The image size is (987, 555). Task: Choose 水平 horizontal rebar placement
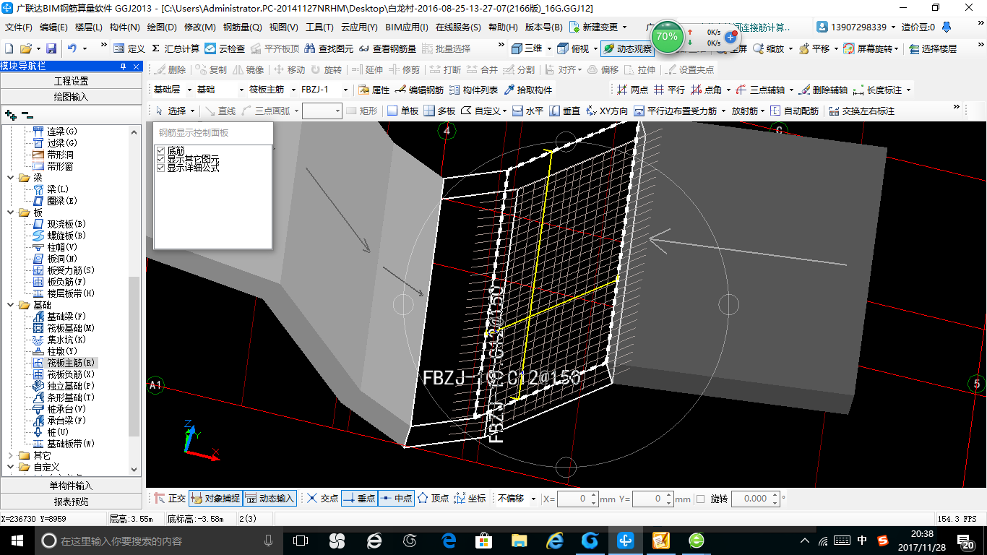(x=527, y=111)
